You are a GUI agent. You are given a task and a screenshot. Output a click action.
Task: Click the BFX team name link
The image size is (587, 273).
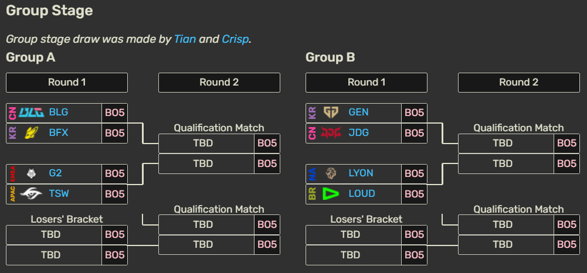[x=59, y=133]
